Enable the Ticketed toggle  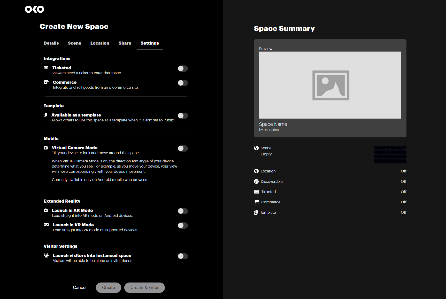pos(183,69)
